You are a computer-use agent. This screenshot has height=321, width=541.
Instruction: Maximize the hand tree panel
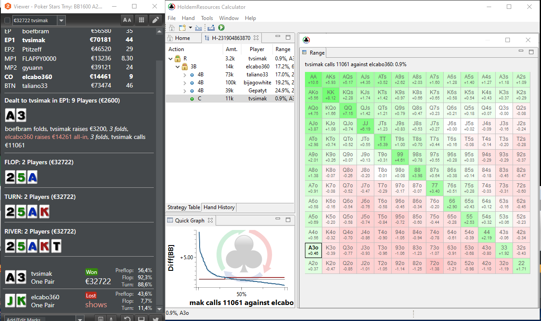288,37
